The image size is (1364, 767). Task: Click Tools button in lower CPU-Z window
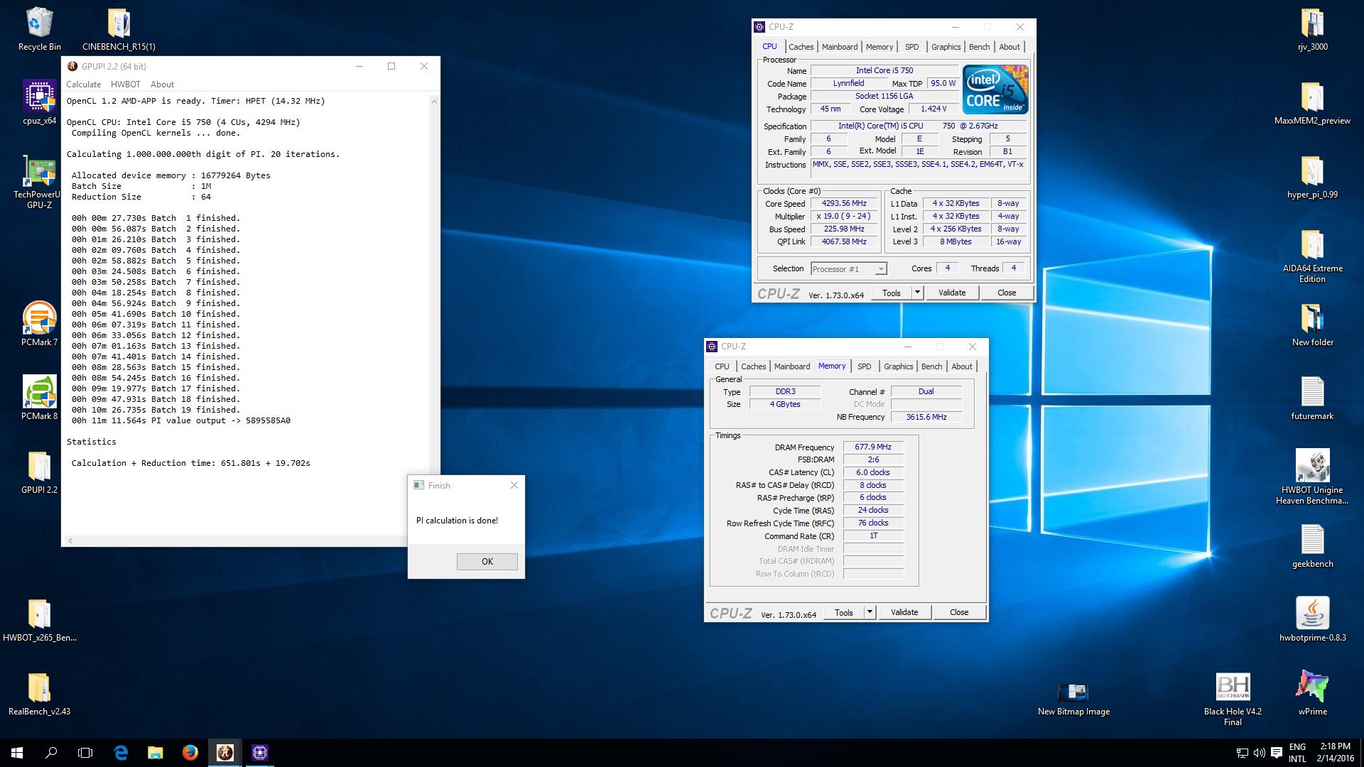pos(843,612)
